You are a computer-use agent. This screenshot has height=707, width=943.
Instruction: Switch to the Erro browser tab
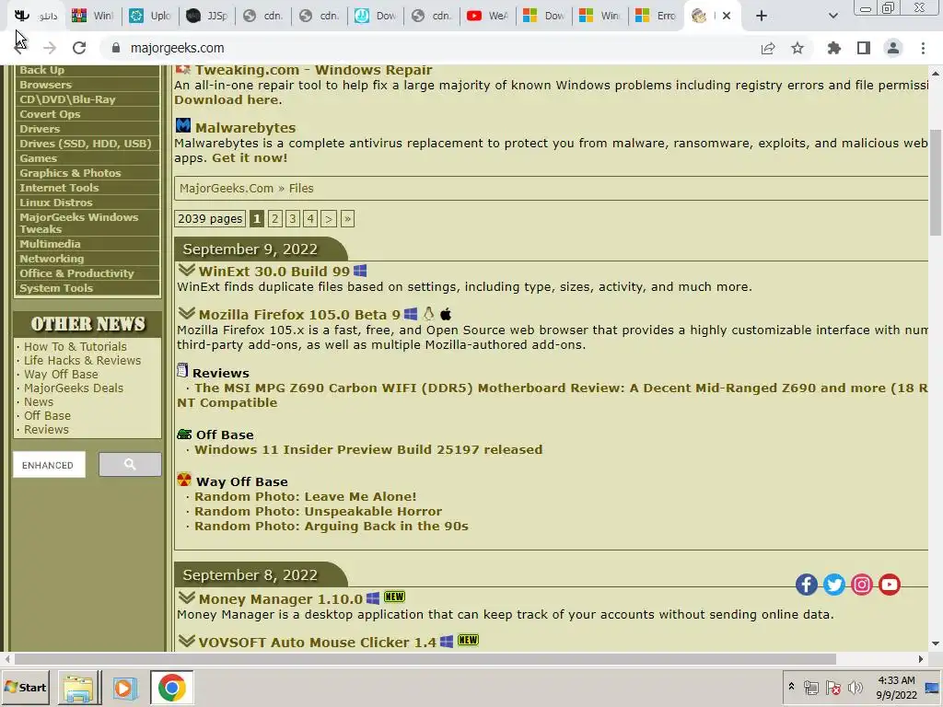pyautogui.click(x=656, y=17)
